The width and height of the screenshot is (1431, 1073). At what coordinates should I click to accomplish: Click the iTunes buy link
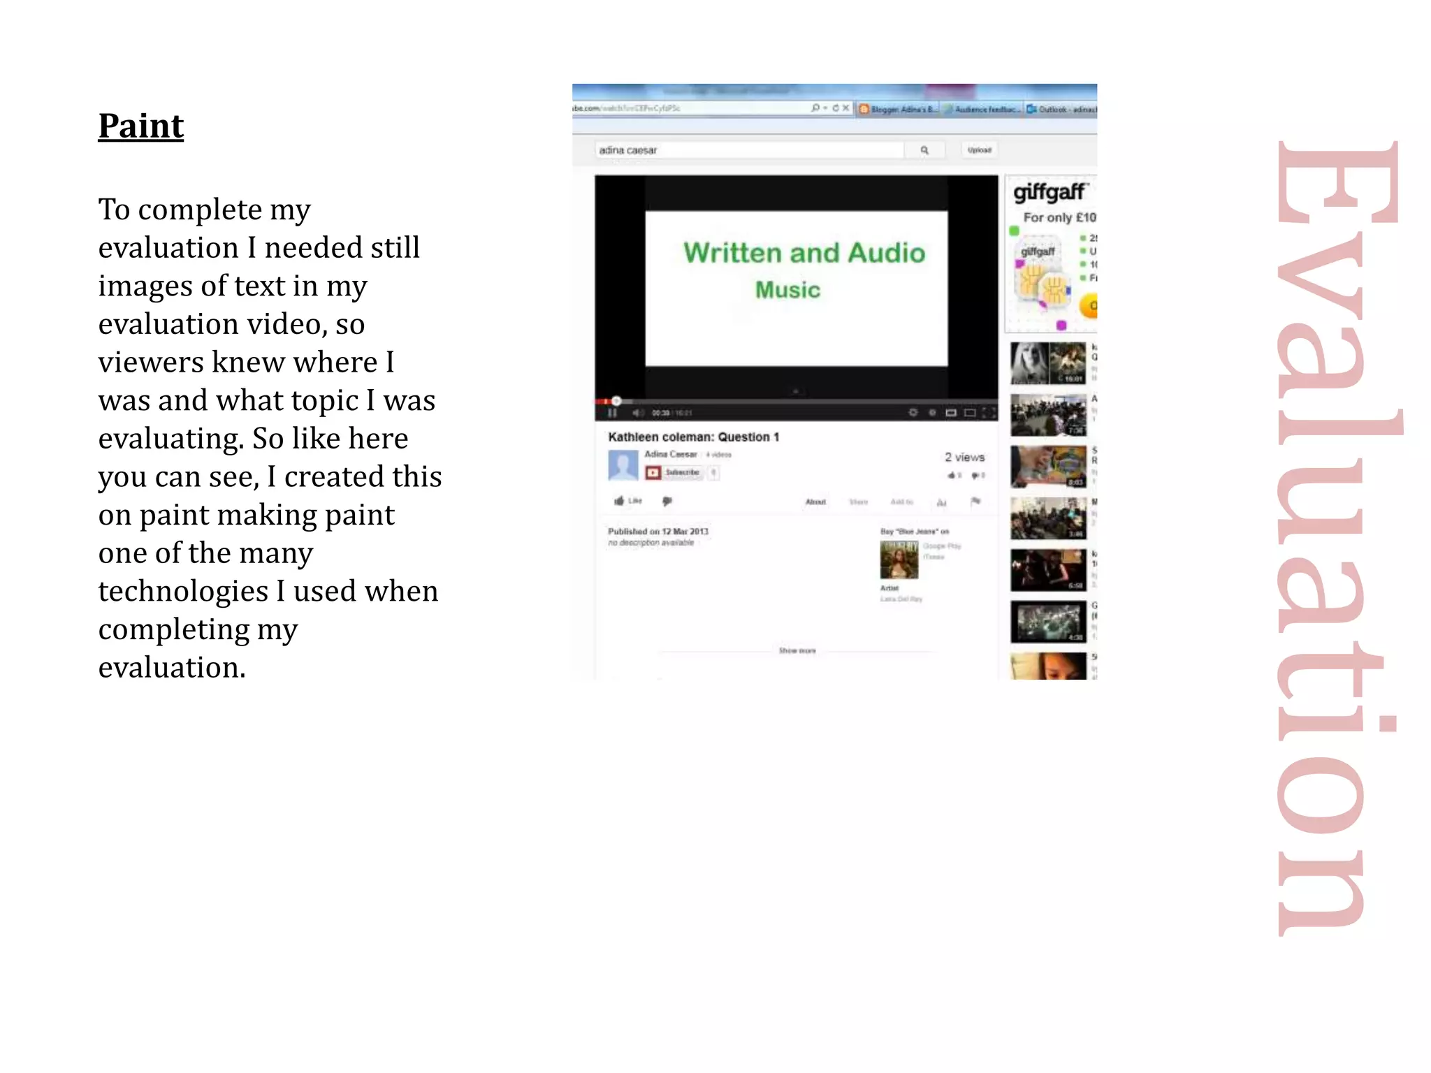click(x=934, y=557)
